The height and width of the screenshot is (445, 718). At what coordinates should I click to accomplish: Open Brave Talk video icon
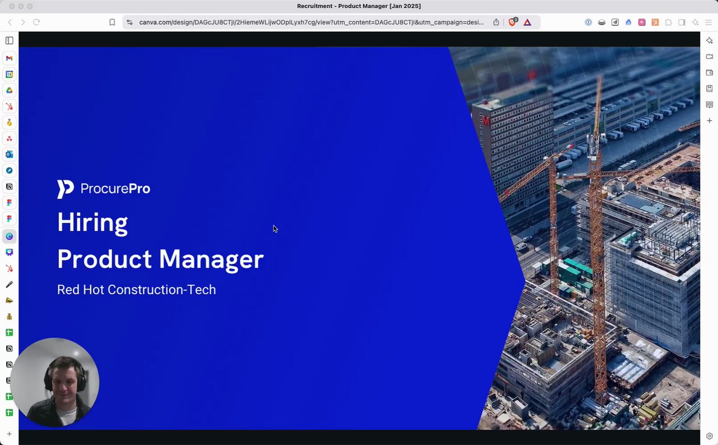click(x=710, y=56)
